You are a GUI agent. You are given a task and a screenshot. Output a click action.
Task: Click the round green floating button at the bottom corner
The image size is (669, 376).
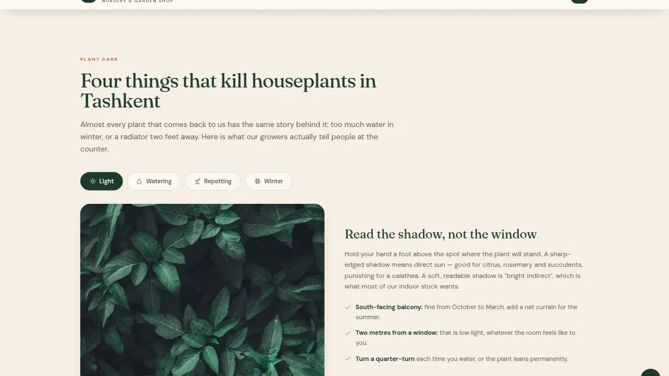tap(651, 372)
